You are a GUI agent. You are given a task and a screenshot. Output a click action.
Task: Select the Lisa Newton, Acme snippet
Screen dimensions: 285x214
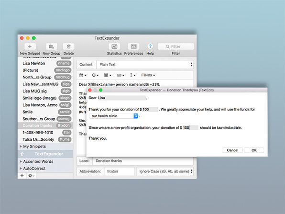click(45, 105)
